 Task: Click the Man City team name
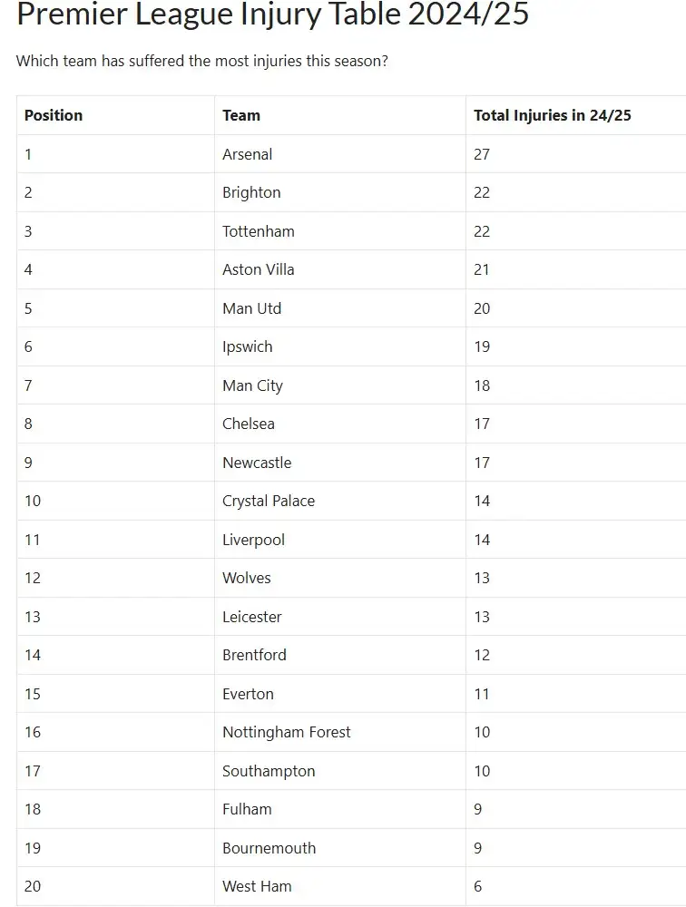[x=253, y=385]
